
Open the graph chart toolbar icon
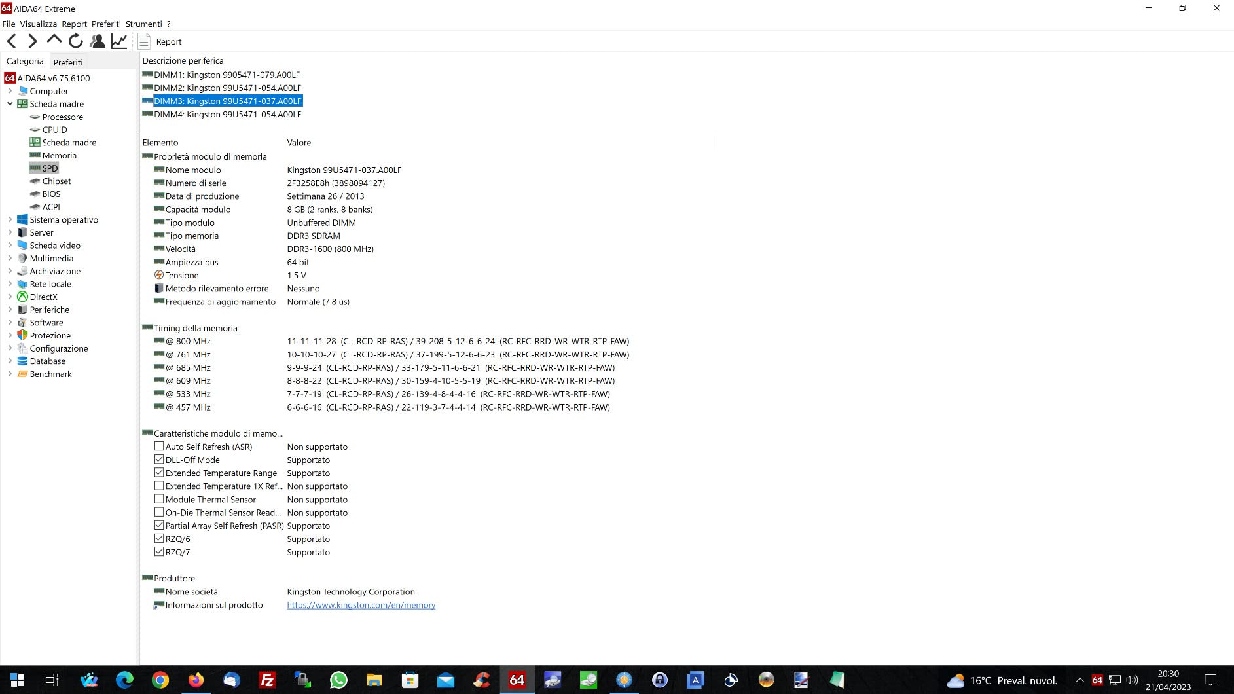coord(119,41)
